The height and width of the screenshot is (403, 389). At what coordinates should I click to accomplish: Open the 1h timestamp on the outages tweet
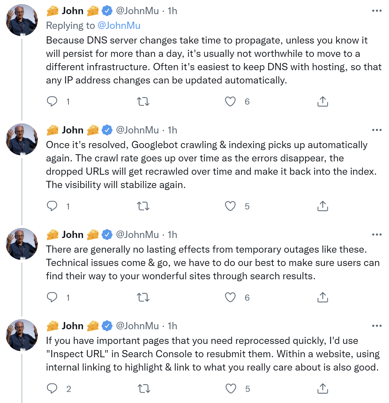[172, 235]
